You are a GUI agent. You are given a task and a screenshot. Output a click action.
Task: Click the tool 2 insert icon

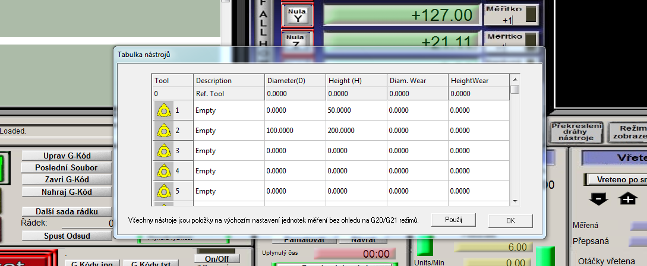[162, 131]
